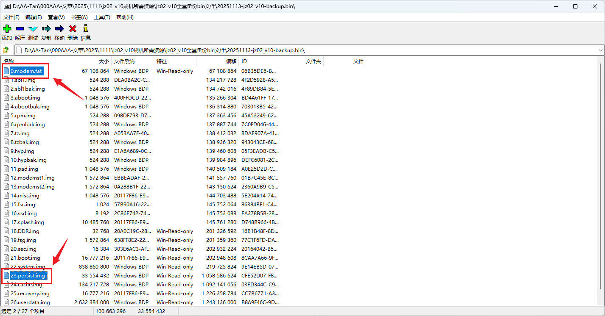
Task: Open the Bookmarks (书签) menu
Action: tap(79, 17)
